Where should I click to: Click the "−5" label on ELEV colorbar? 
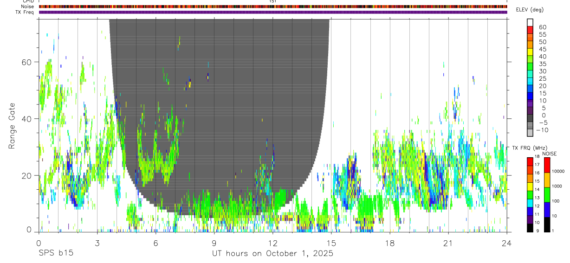pos(543,122)
